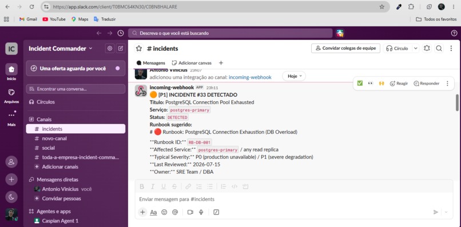Open user profile avatar in the left rail

coord(11,214)
